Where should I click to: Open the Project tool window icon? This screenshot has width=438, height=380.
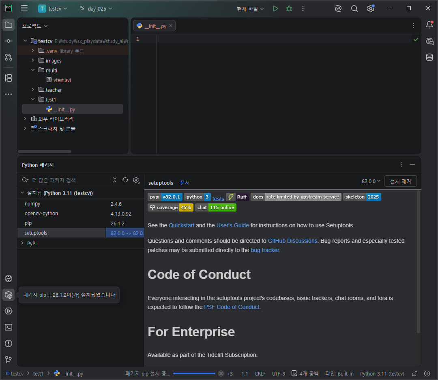9,25
